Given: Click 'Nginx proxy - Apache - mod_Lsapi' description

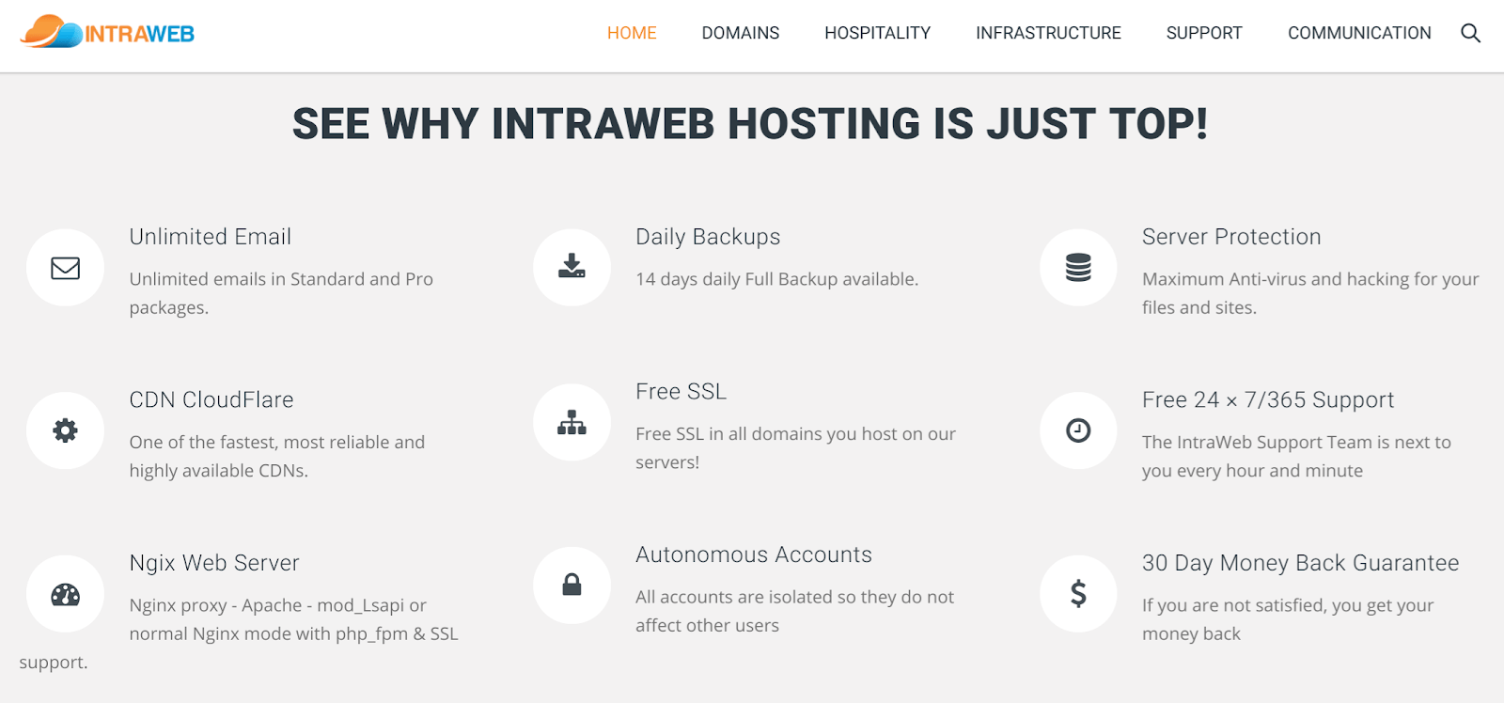Looking at the screenshot, I should click(239, 633).
